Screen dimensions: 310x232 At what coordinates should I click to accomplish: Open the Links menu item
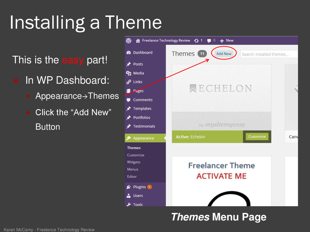pos(138,82)
